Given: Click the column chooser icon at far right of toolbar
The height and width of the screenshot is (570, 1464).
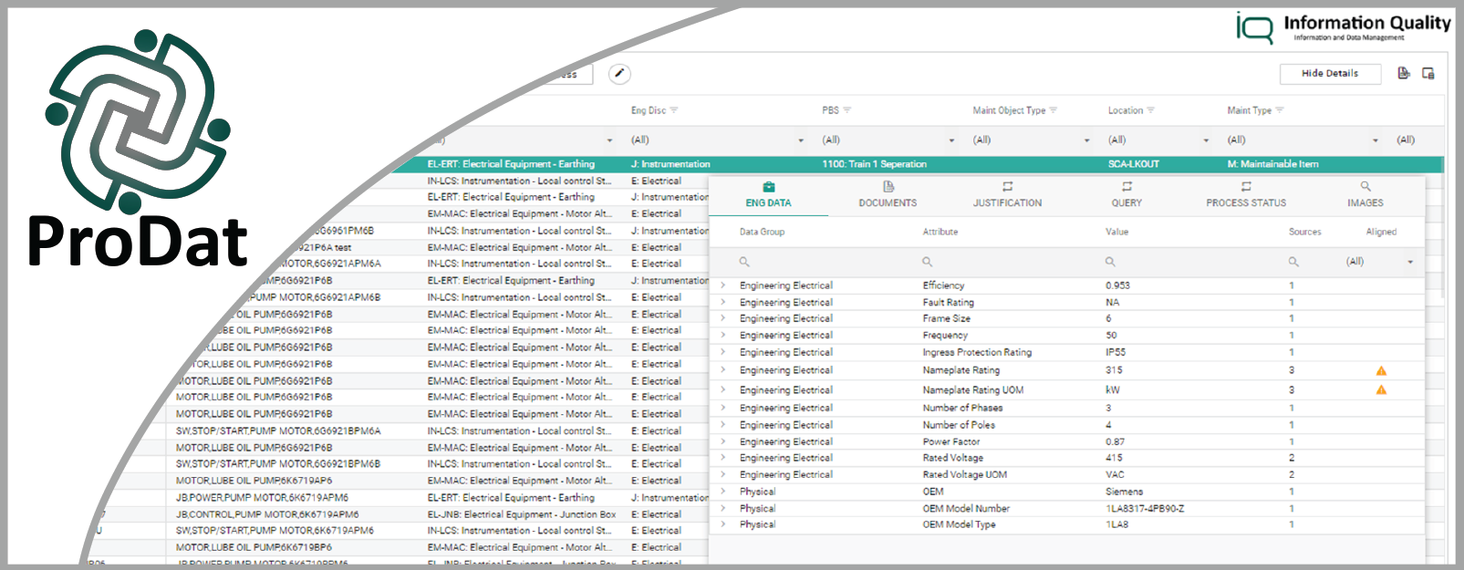Looking at the screenshot, I should (1428, 73).
